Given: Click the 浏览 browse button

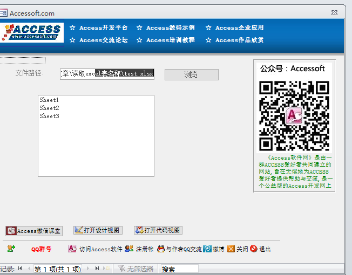Looking at the screenshot, I should (192, 74).
